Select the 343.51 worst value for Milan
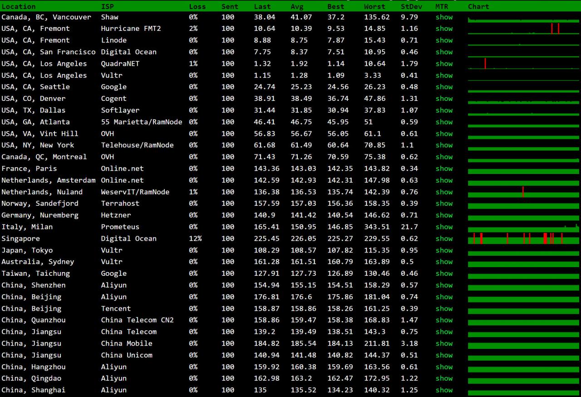 pos(377,227)
